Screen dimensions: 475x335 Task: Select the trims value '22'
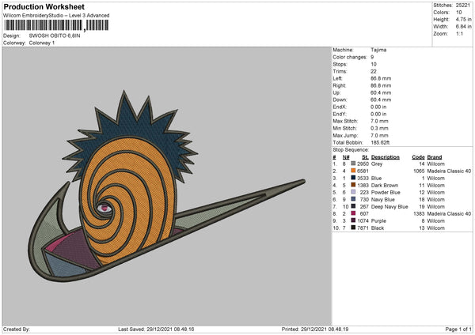[374, 71]
